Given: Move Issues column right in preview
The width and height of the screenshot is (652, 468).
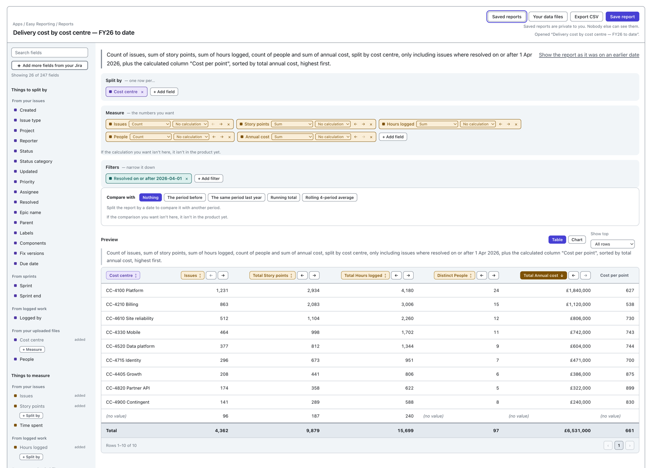Looking at the screenshot, I should coord(223,276).
